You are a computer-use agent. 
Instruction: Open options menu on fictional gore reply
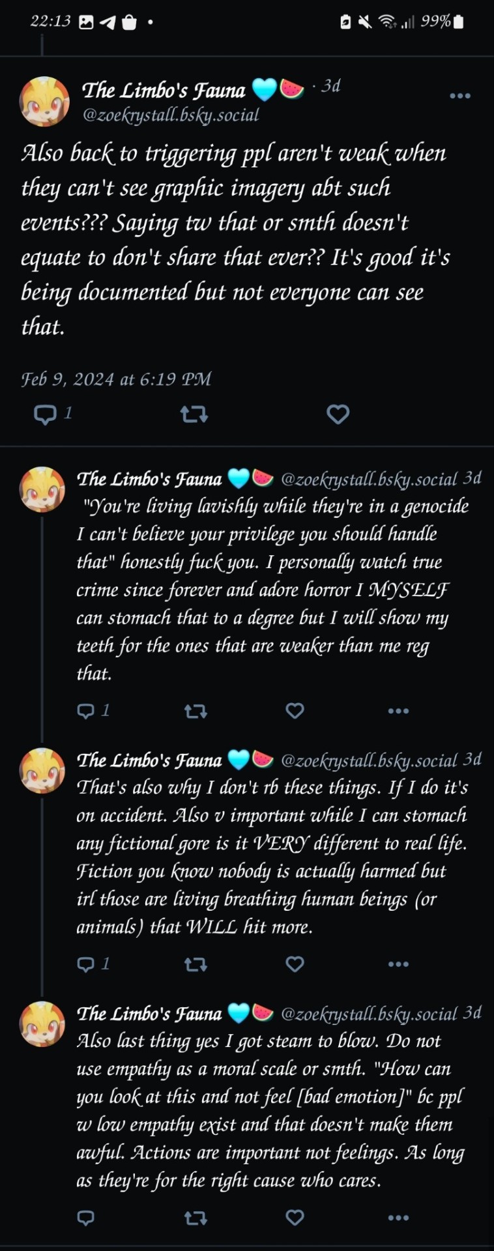(398, 964)
